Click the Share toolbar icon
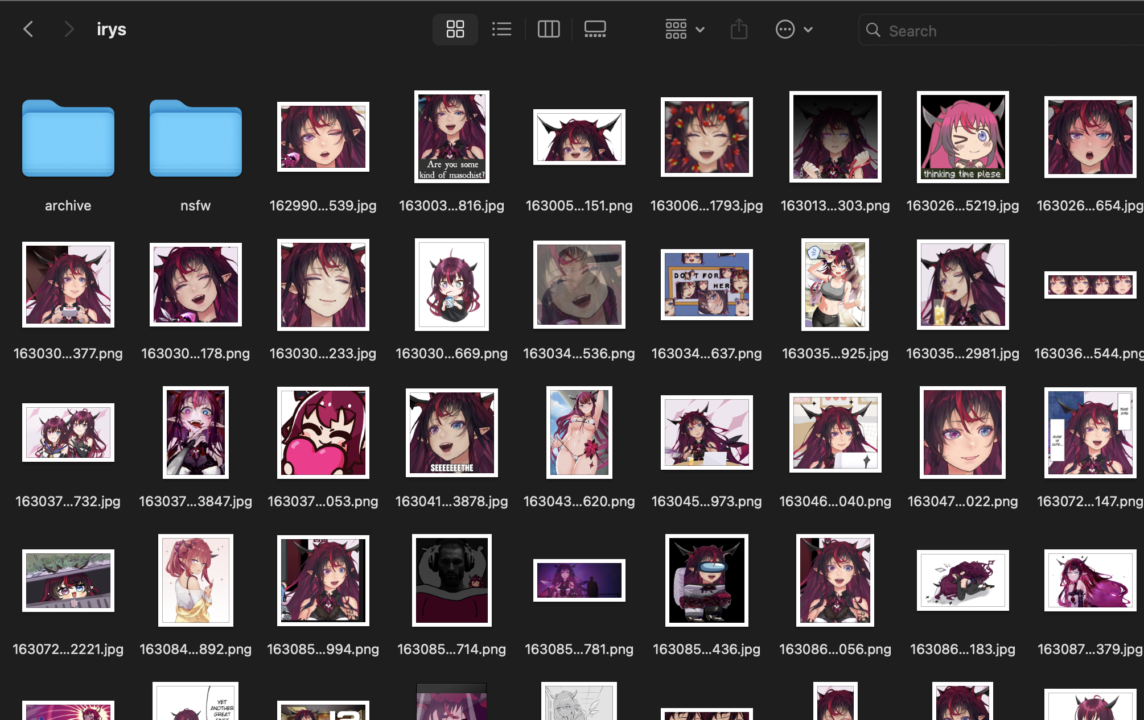Viewport: 1144px width, 720px height. tap(739, 29)
